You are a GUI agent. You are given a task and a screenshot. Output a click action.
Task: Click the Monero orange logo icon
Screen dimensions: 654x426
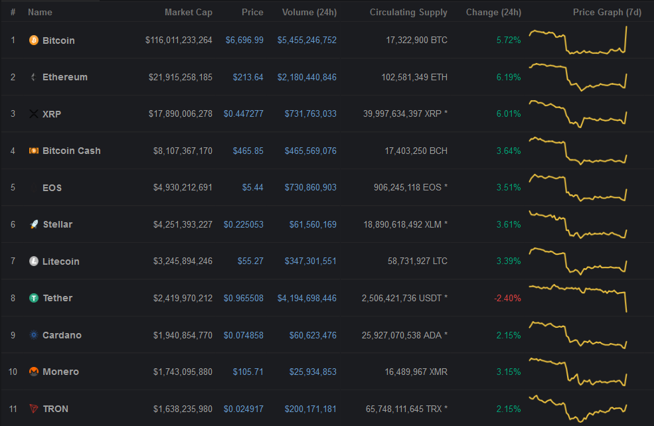pos(34,372)
